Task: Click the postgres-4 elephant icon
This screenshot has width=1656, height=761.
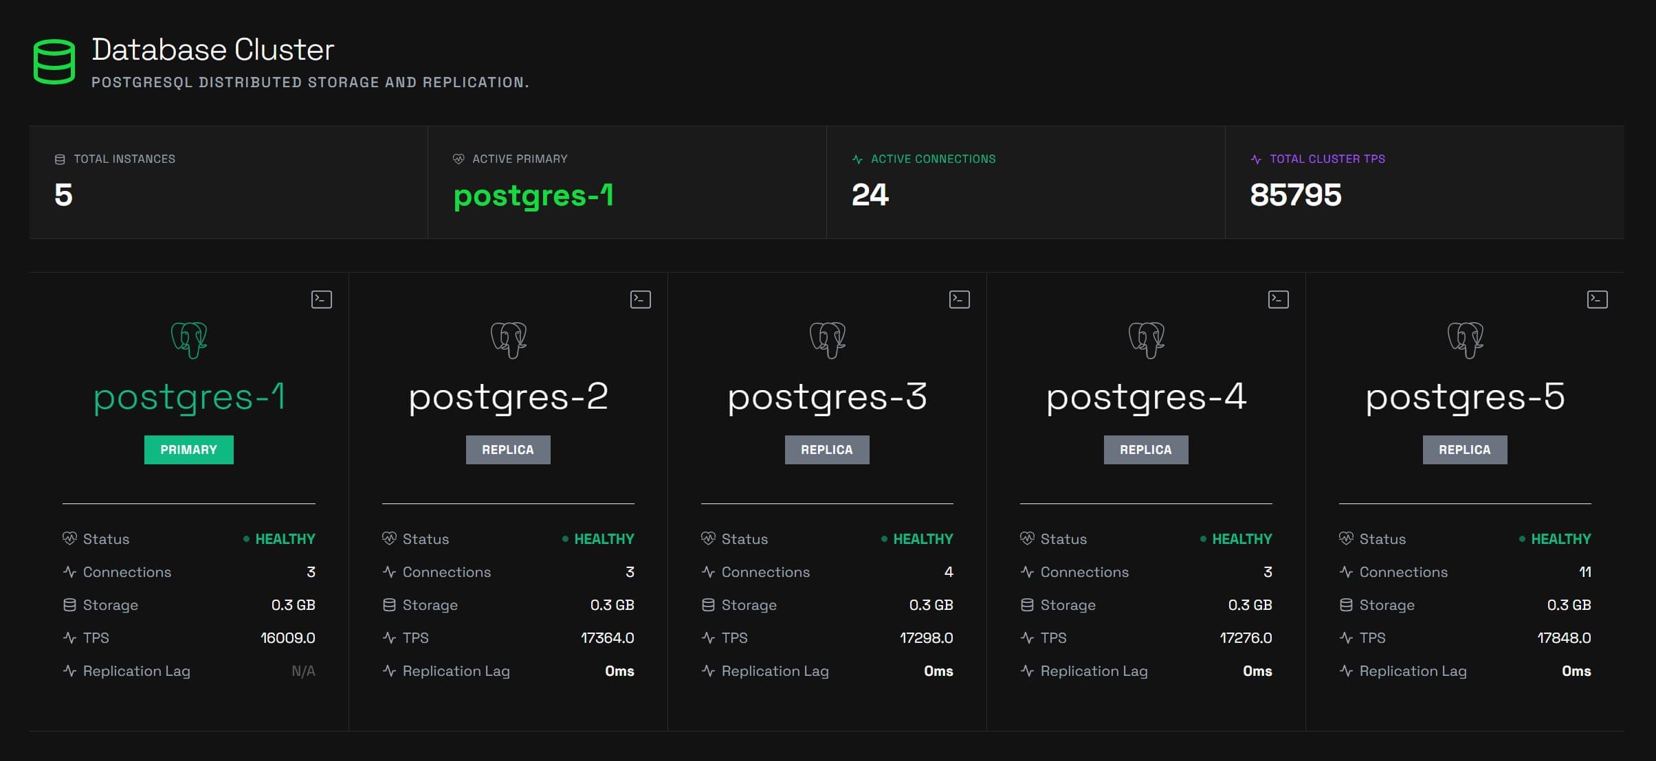Action: [1146, 340]
